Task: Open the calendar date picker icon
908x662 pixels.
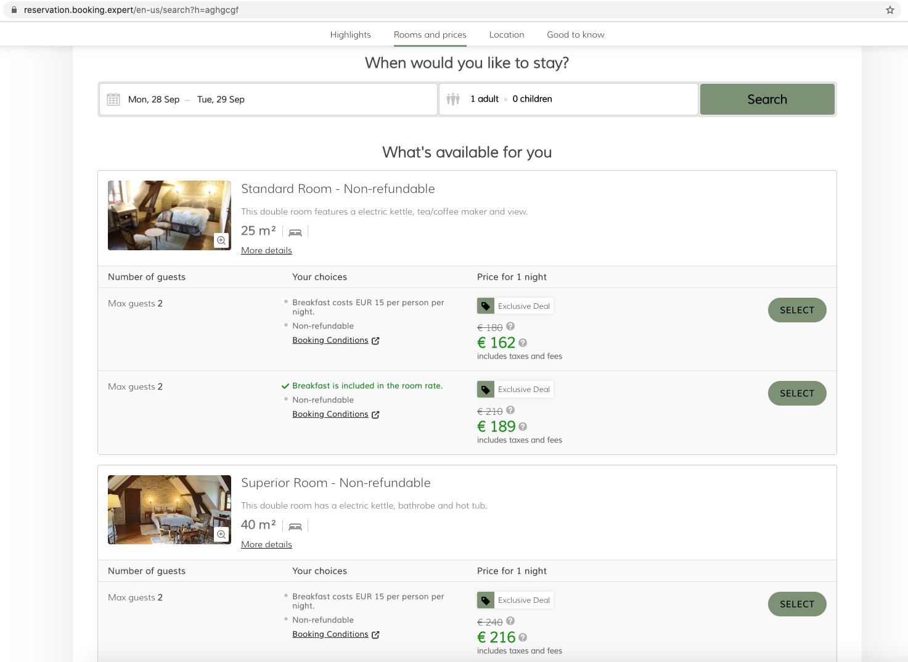Action: [113, 99]
